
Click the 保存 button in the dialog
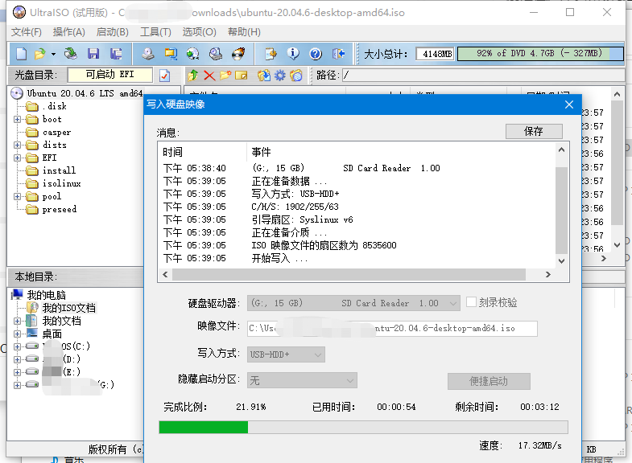click(534, 131)
